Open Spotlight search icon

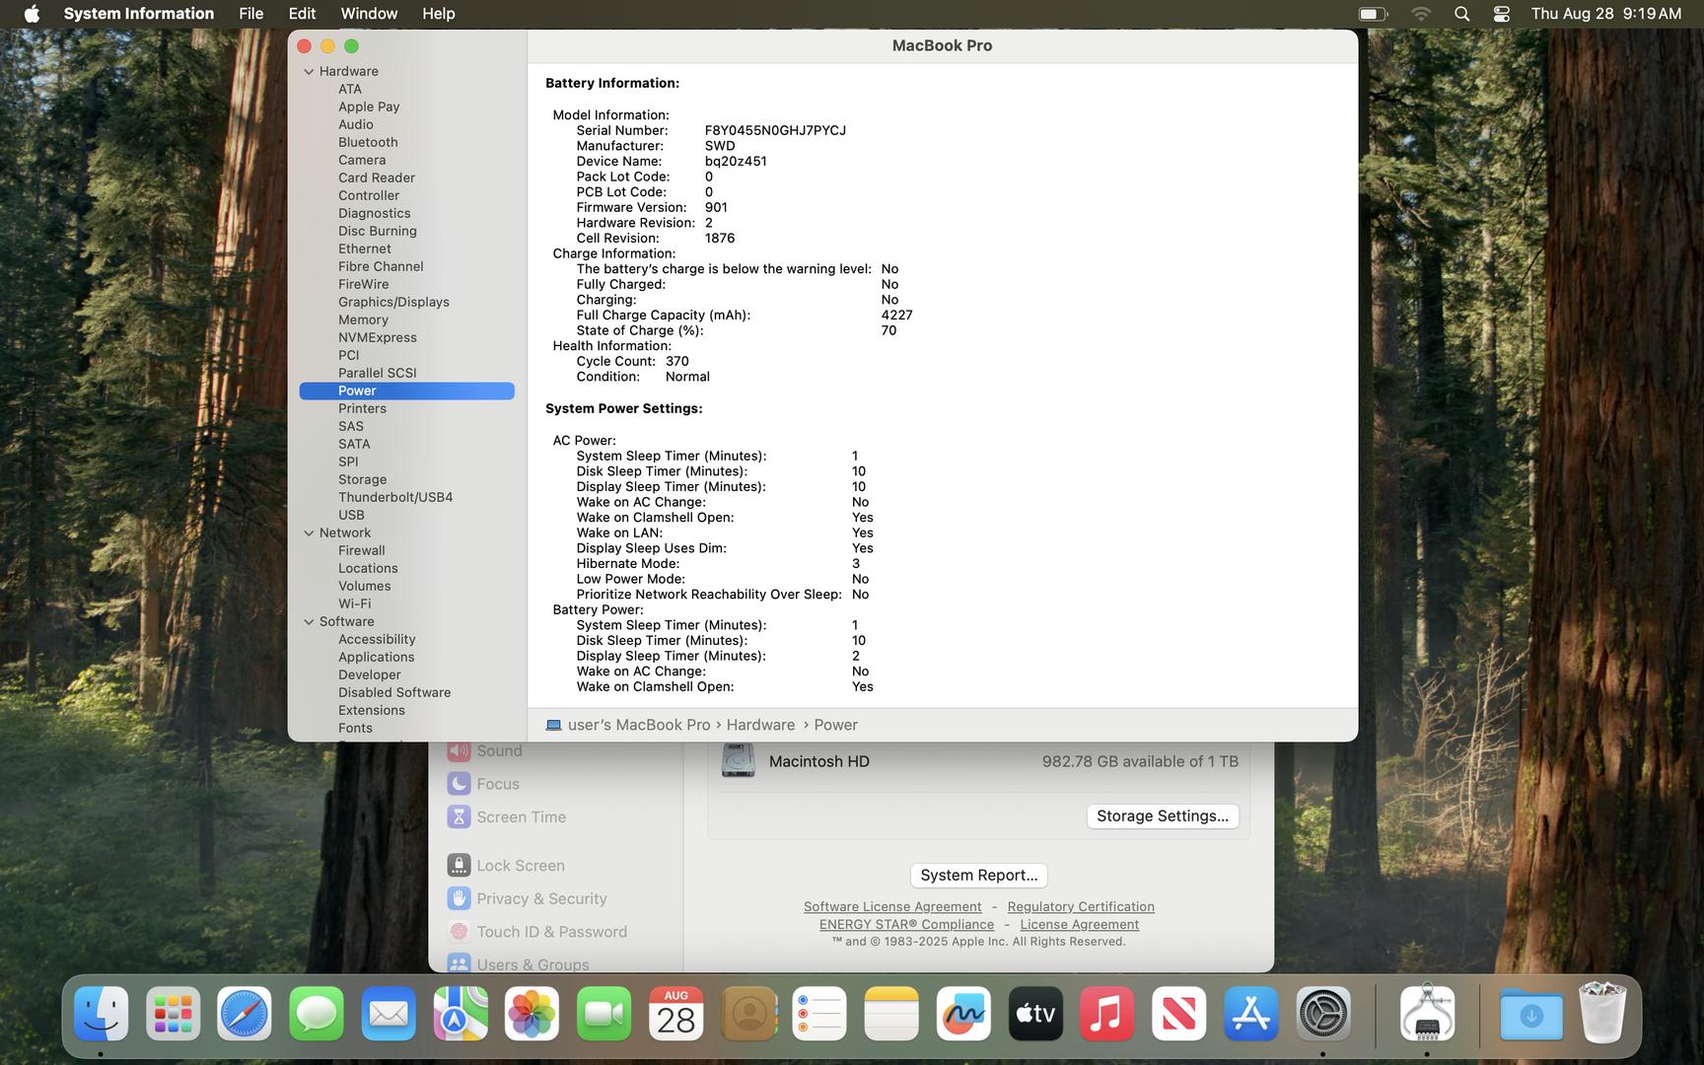[x=1462, y=14]
